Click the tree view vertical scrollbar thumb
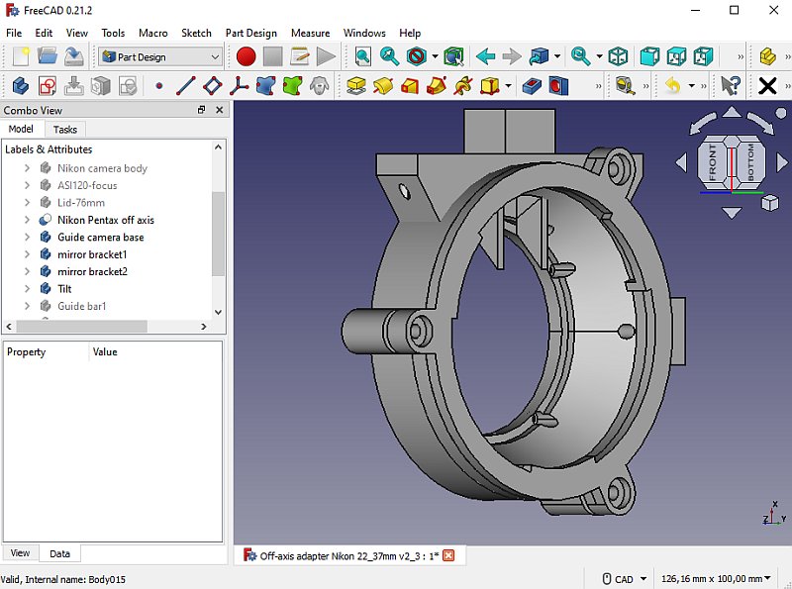Image resolution: width=792 pixels, height=589 pixels. click(x=218, y=234)
